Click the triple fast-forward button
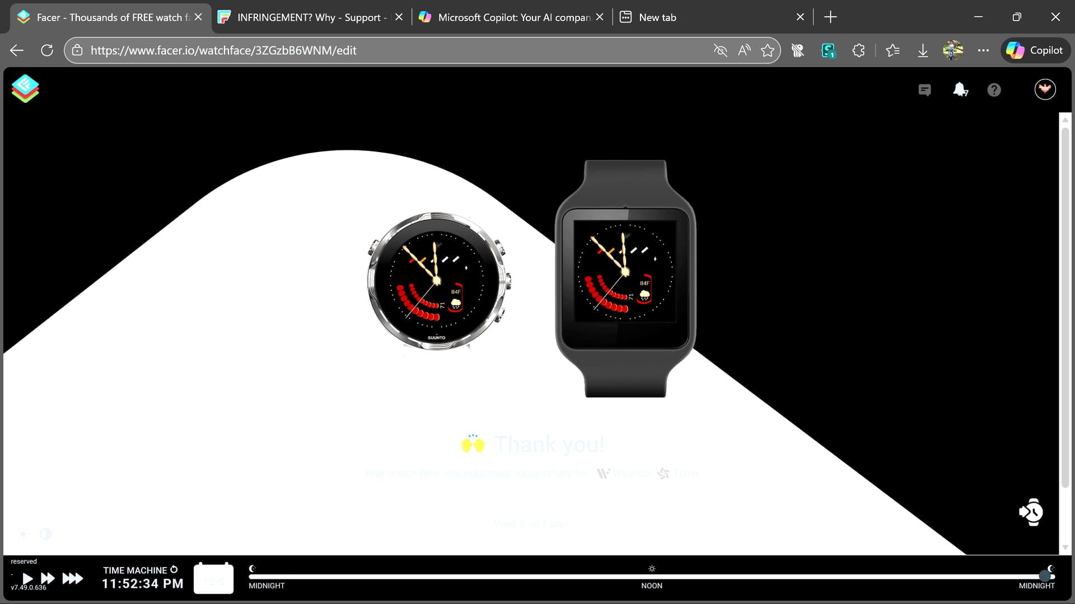Screen dimensions: 1075x604 72,578
